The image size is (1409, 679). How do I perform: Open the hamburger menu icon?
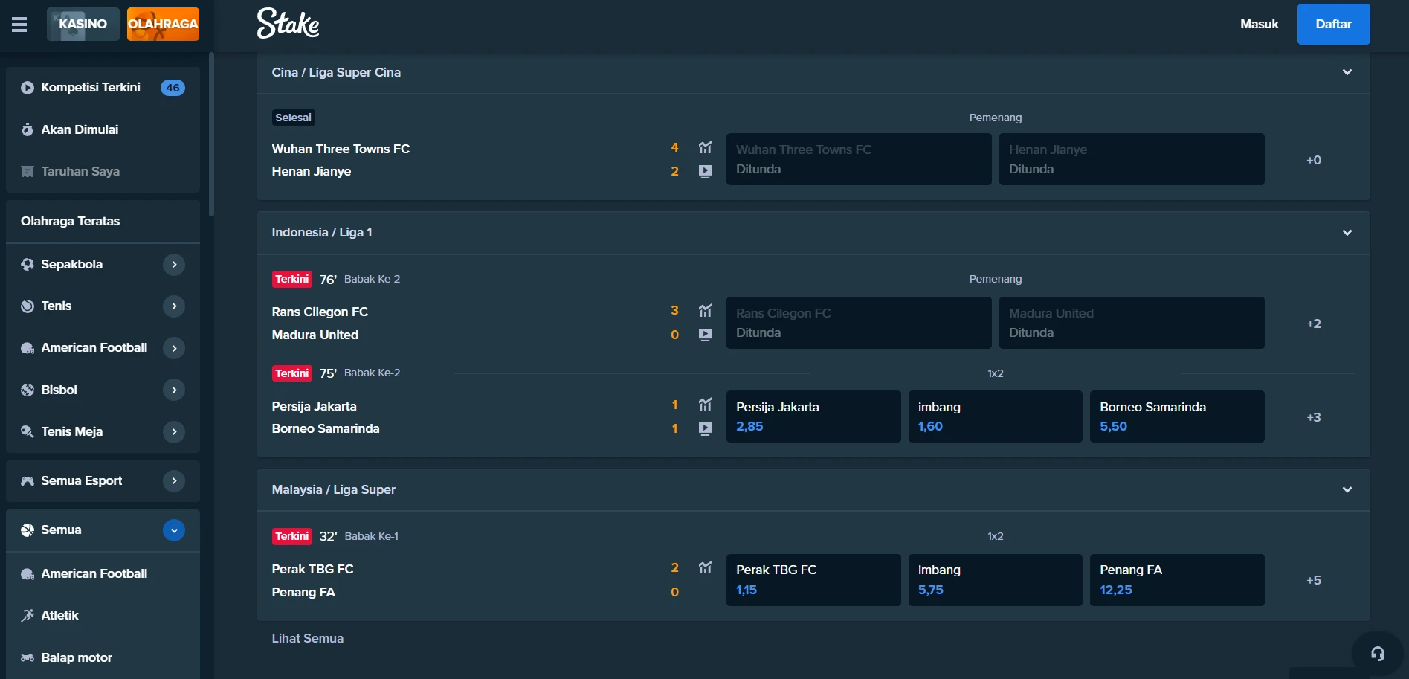(x=19, y=25)
